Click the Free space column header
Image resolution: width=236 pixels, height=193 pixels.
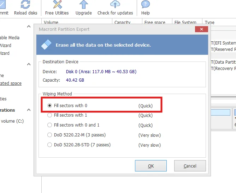pos(157,22)
